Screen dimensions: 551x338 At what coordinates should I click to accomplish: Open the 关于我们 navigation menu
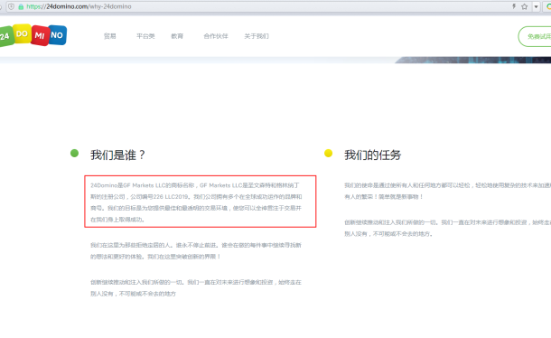point(257,36)
